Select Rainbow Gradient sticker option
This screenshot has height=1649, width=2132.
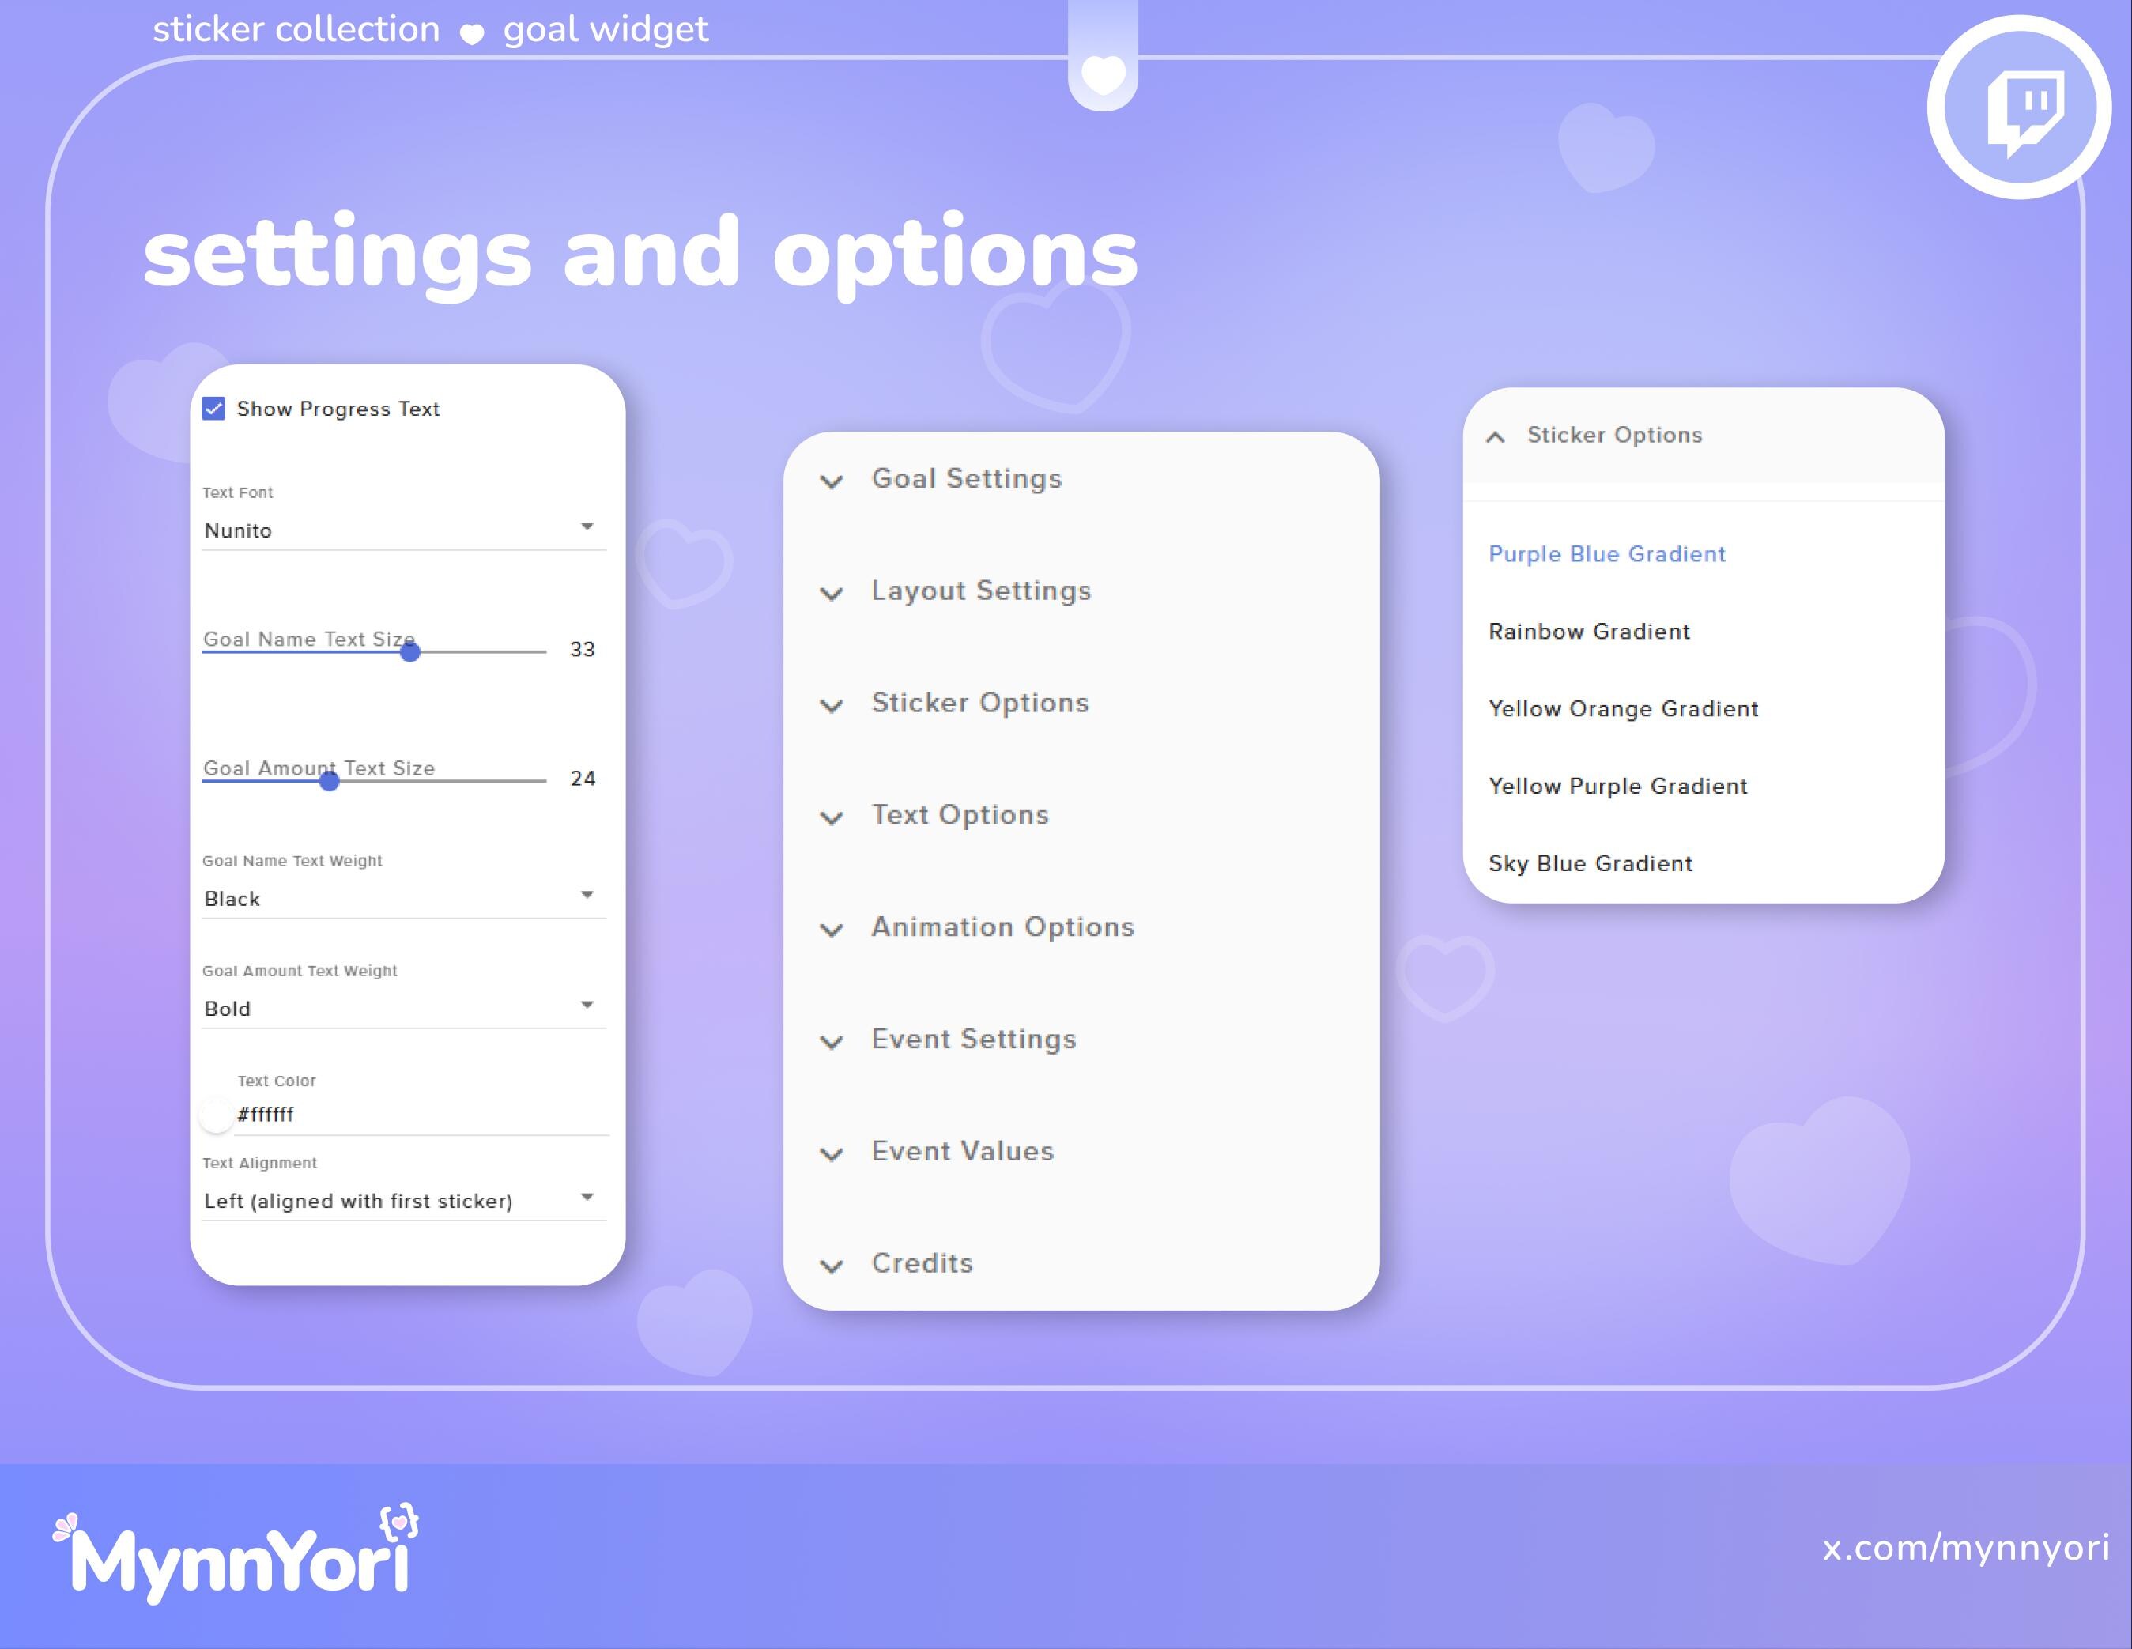[1588, 632]
